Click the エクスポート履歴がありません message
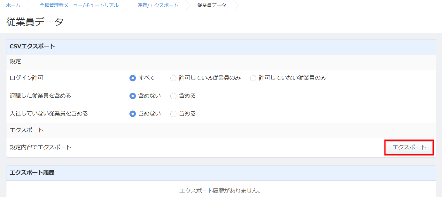The width and height of the screenshot is (442, 197). pyautogui.click(x=220, y=191)
